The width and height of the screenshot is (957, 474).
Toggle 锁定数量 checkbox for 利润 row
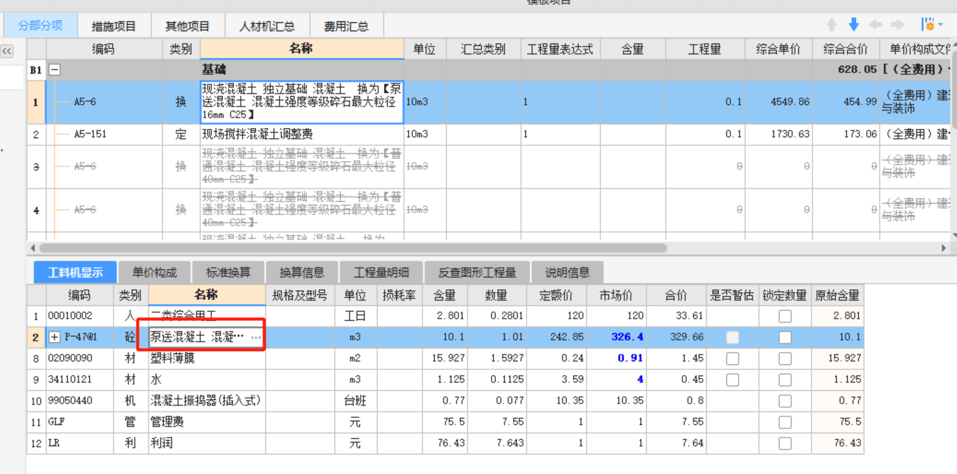click(x=785, y=443)
